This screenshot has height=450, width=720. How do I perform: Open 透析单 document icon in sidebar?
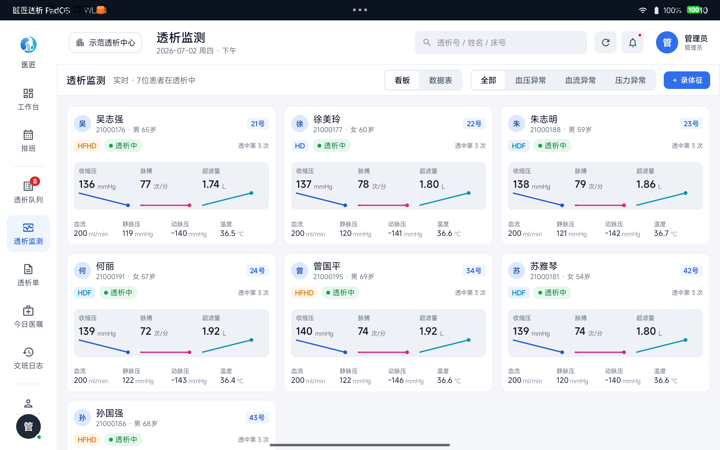pos(28,269)
